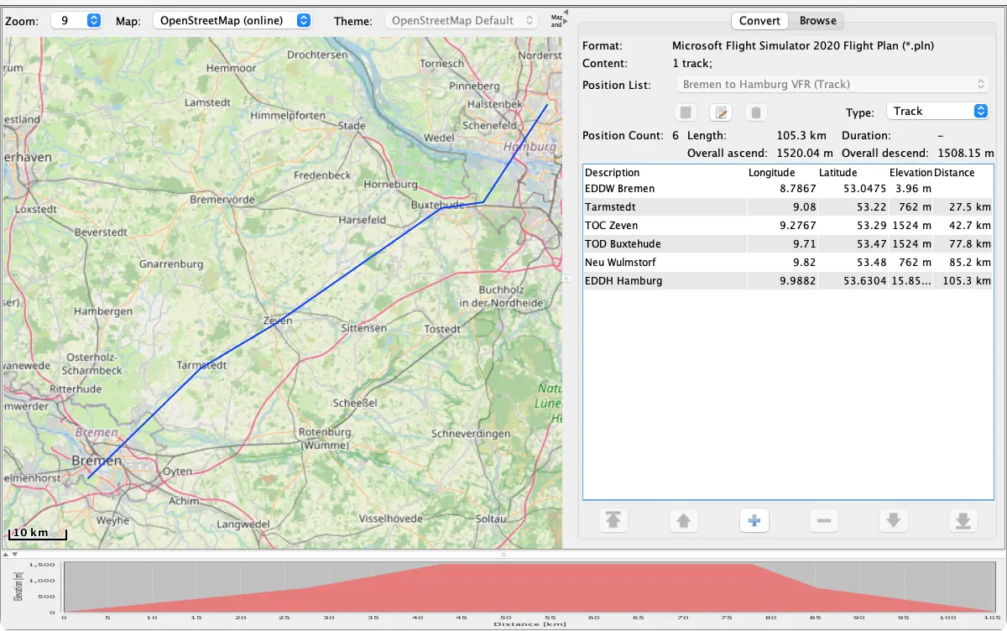Click latitude value 53.6304
Screen dimensions: 1007x631
(x=864, y=281)
